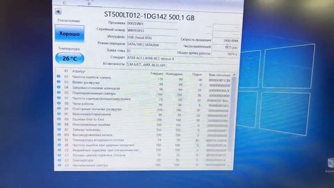334x188 pixels.
Task: Click status dot for 0A Повторные попытки раскрутки
Action: (x=59, y=108)
